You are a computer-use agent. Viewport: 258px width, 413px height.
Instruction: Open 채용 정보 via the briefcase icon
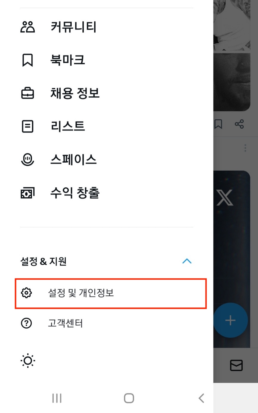[27, 93]
